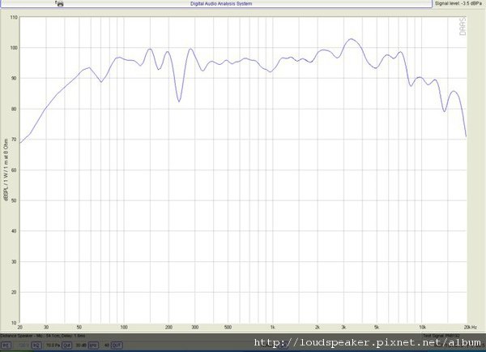Viewport: 486px width, 352px height.
Task: Click the OUT button beside the 40 value
Action: [x=117, y=346]
